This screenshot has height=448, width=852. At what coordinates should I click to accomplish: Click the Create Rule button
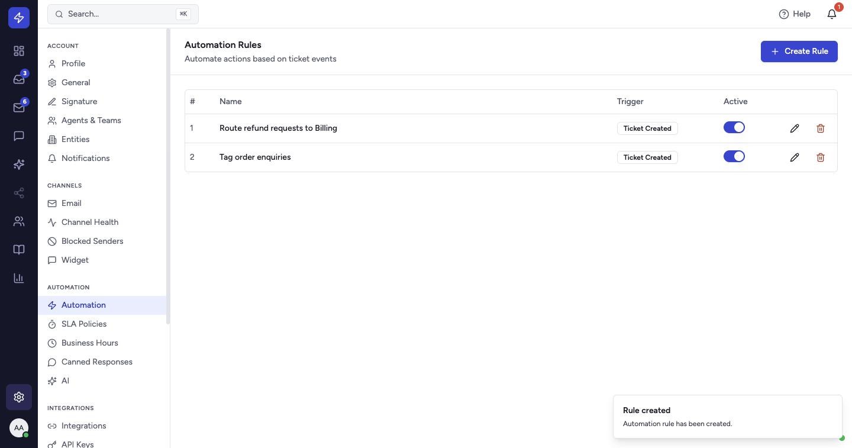tap(799, 51)
